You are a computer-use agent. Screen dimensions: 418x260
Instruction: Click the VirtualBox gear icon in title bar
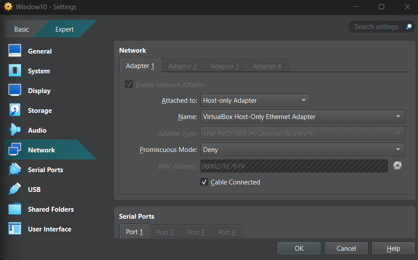point(8,7)
